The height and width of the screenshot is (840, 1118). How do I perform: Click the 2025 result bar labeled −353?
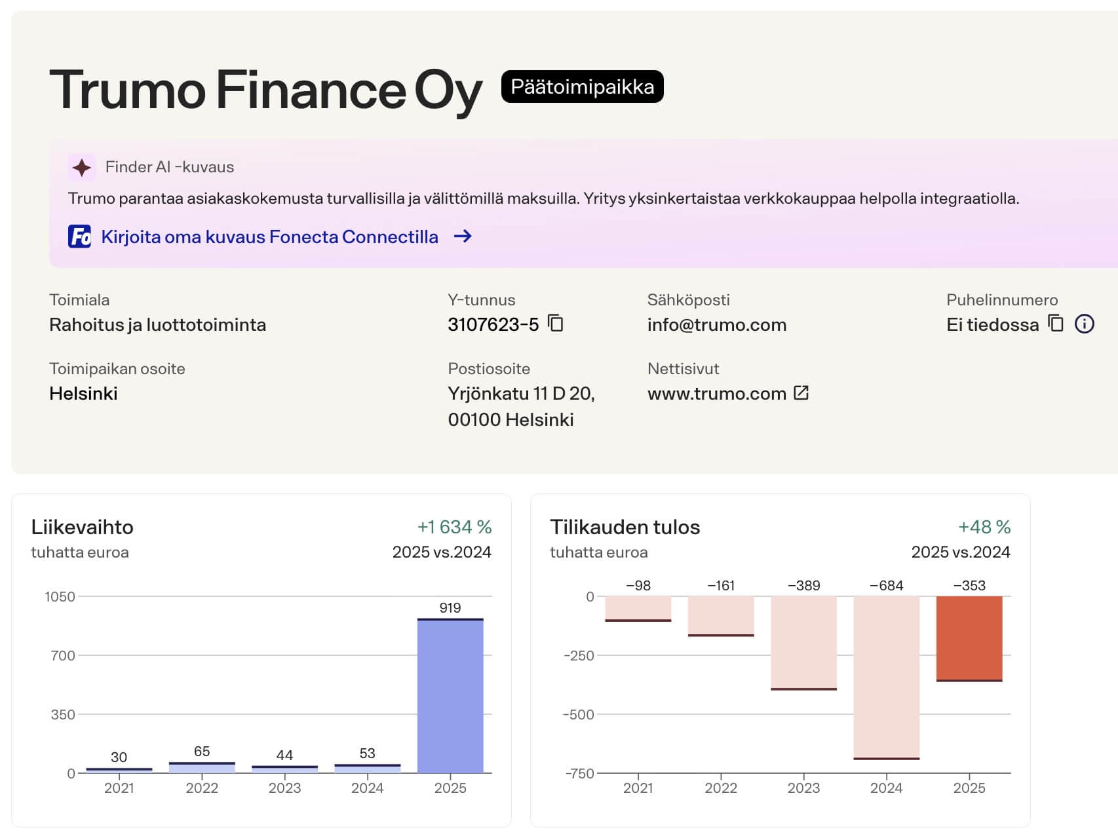click(969, 638)
